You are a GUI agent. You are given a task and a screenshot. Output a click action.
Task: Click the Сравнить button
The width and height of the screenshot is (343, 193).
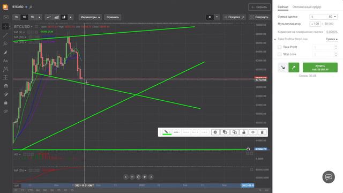point(113,17)
